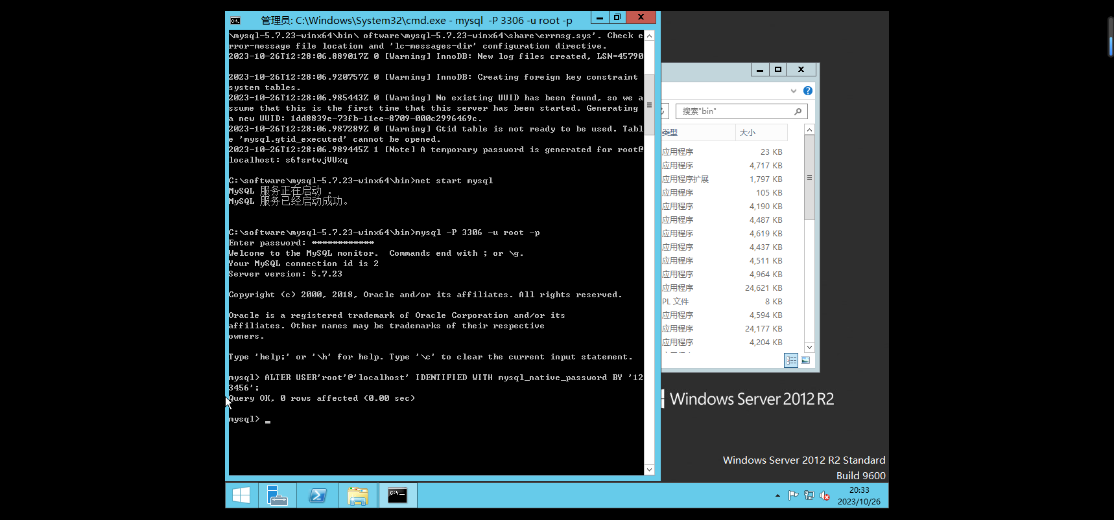This screenshot has height=520, width=1114.
Task: Show hidden system tray icons
Action: point(777,496)
